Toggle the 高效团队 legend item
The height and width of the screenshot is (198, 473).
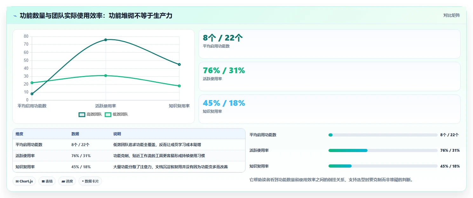coord(90,114)
